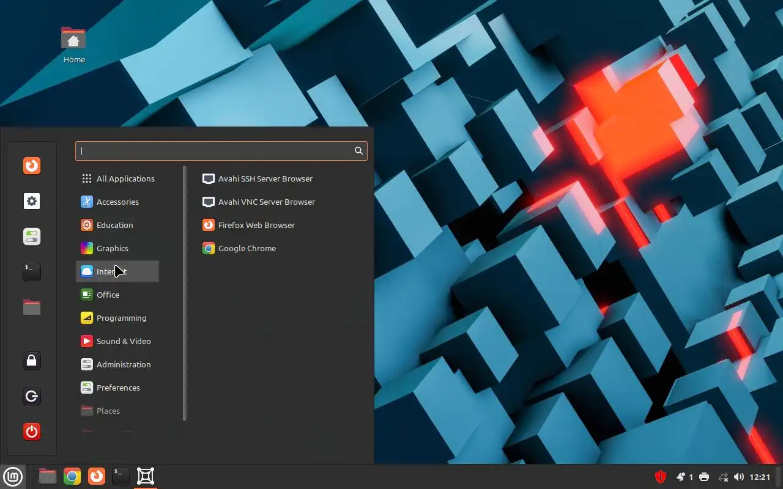Click the category list scrollbar
The width and height of the screenshot is (783, 489).
point(185,293)
